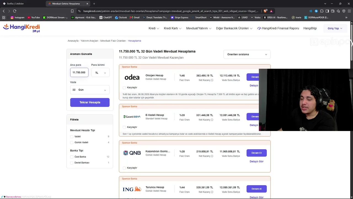Open the extensions puzzle icon
The width and height of the screenshot is (353, 199).
tap(322, 11)
